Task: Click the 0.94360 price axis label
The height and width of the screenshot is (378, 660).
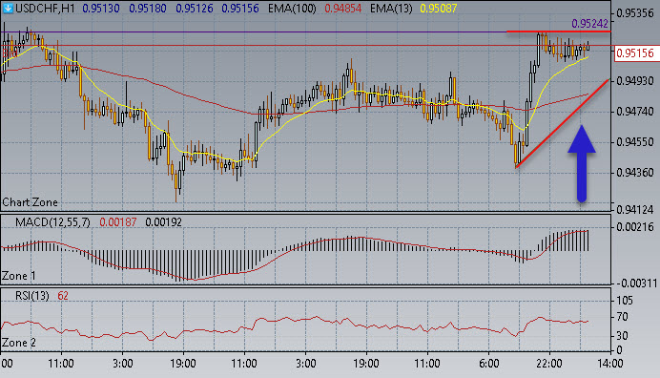Action: point(635,173)
